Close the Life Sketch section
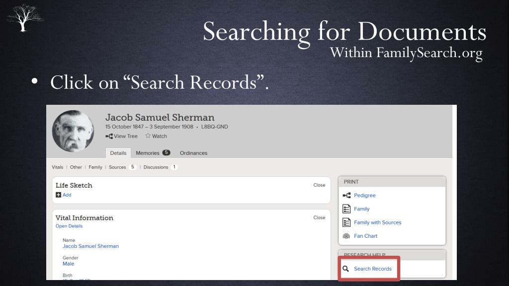Screen dimensions: 509x286 (319, 185)
